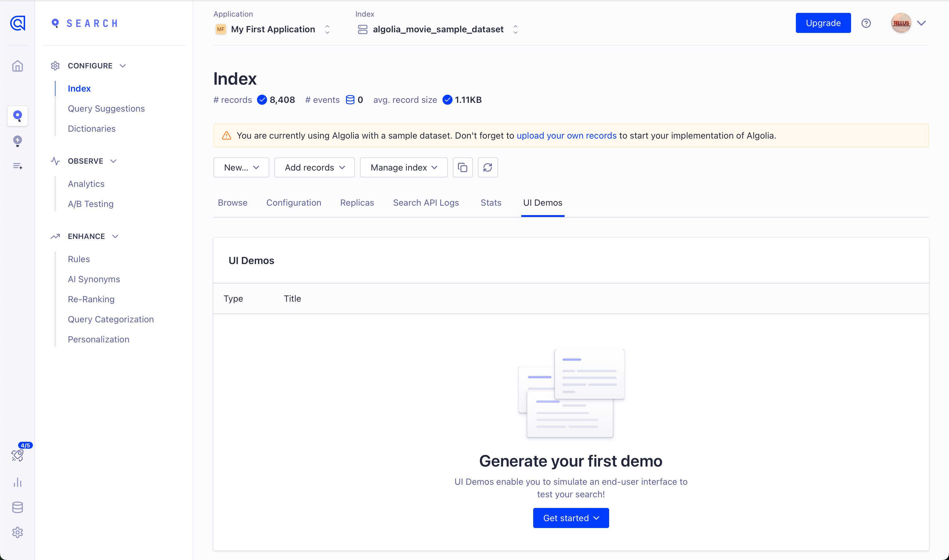
Task: Open the Add records dropdown
Action: point(314,167)
